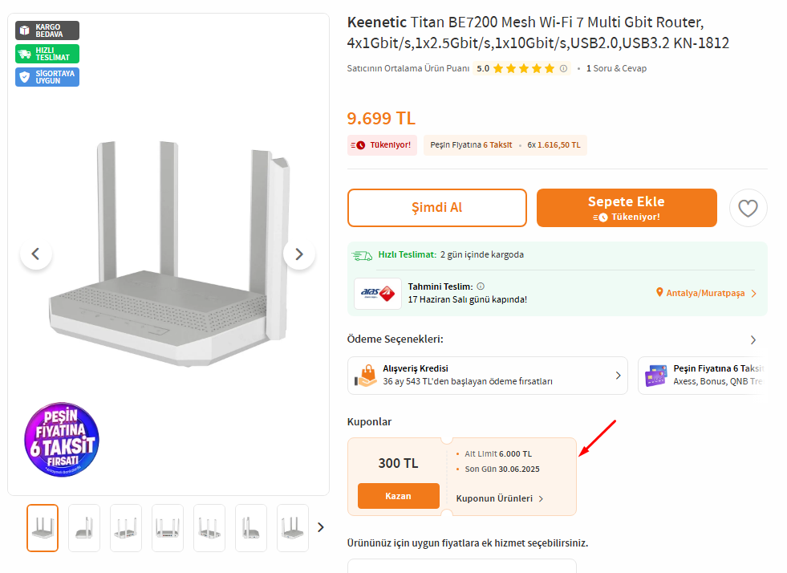
Task: Show next product image with right arrow
Action: point(299,254)
